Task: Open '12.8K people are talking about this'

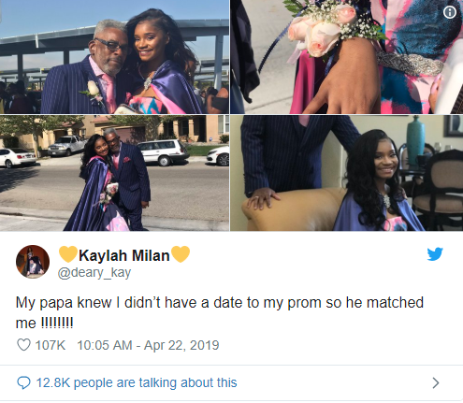Action: click(x=137, y=382)
